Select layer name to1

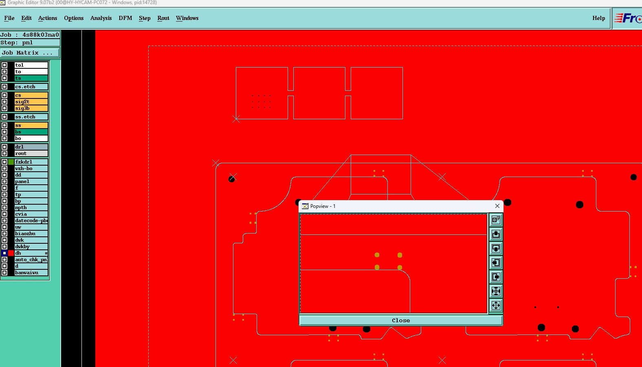[31, 65]
